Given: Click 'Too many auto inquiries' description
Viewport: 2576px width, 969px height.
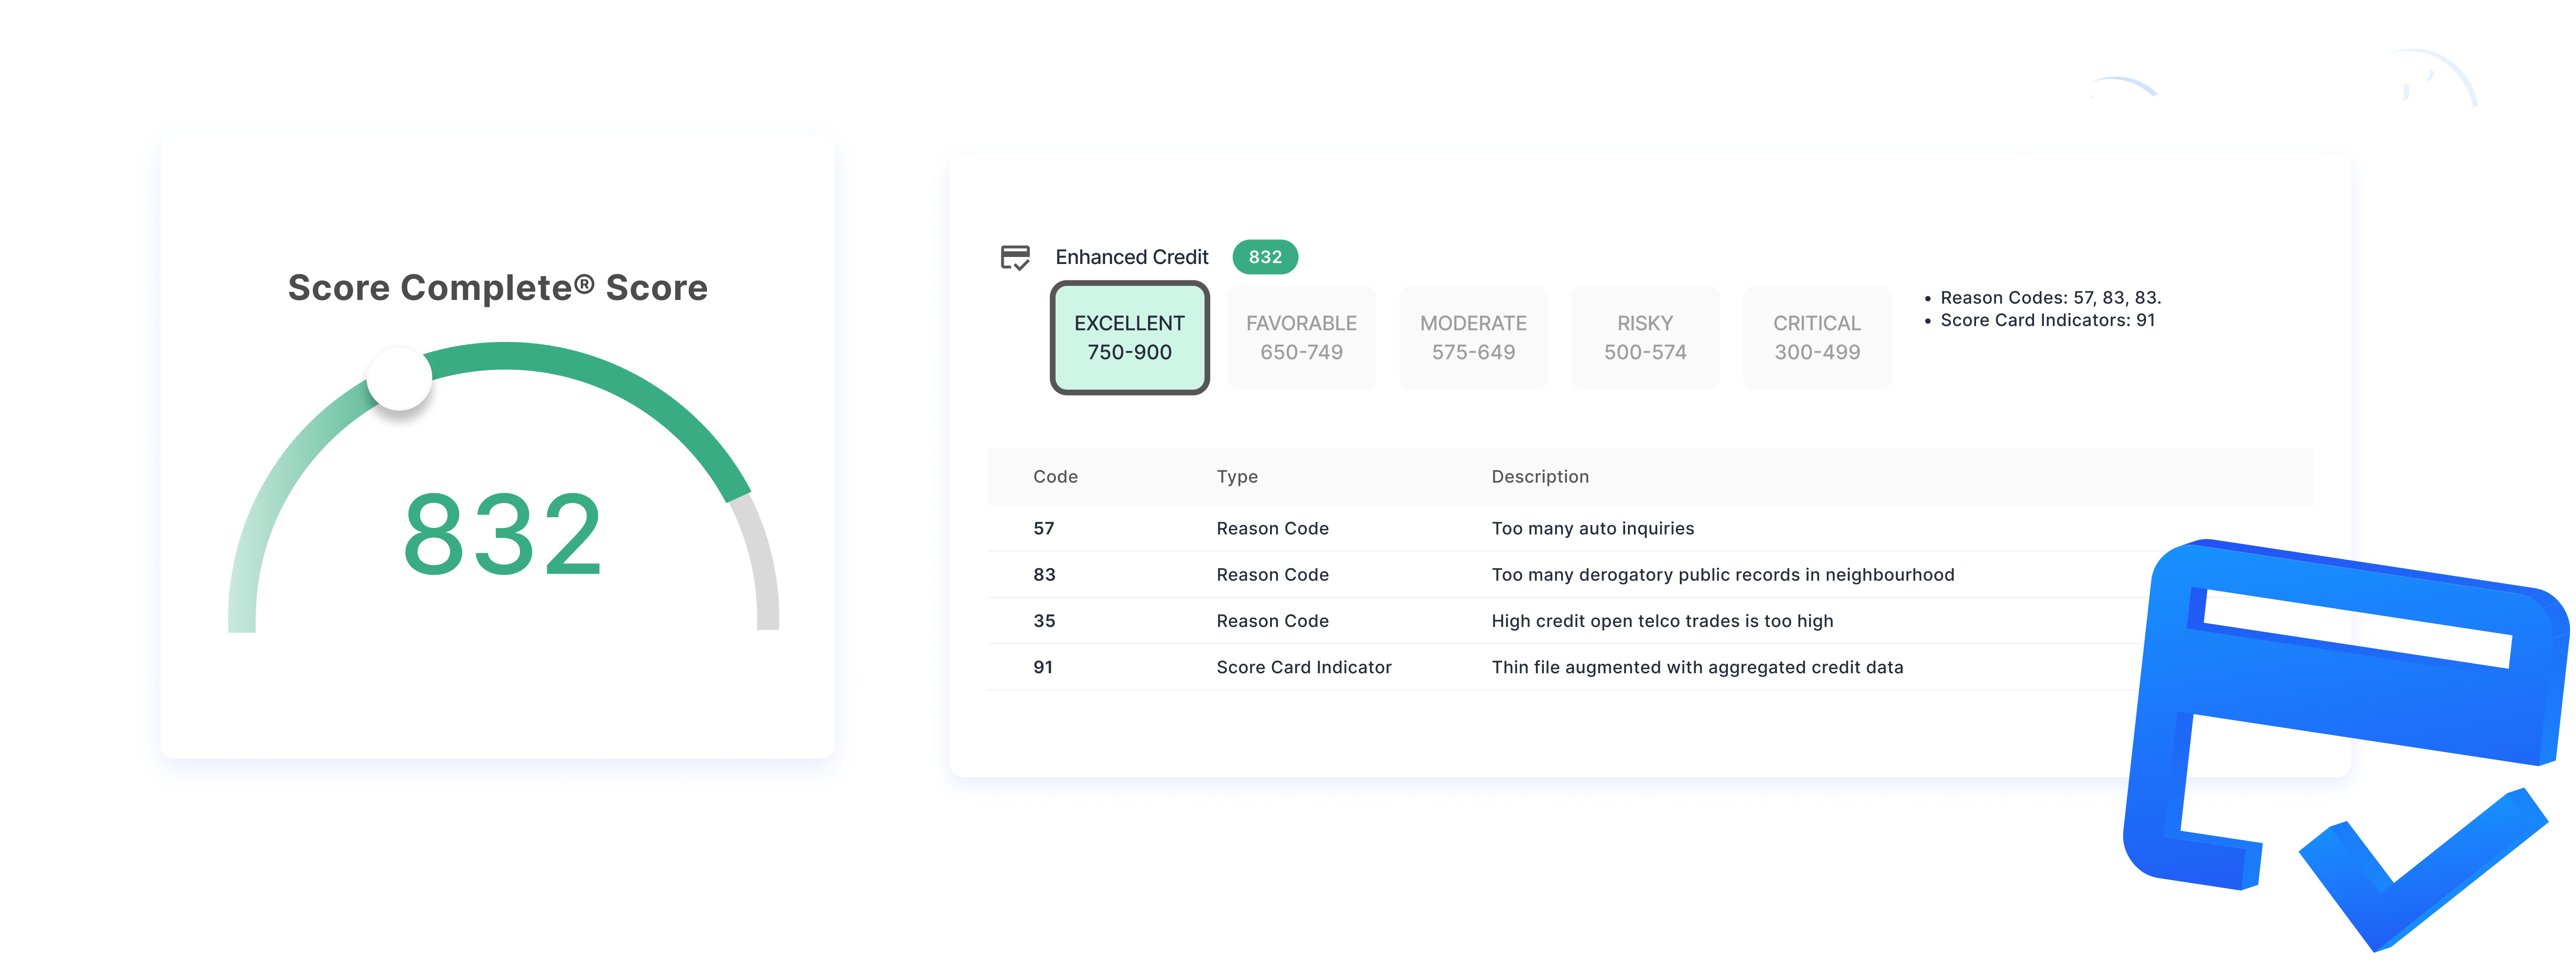Looking at the screenshot, I should (1593, 528).
